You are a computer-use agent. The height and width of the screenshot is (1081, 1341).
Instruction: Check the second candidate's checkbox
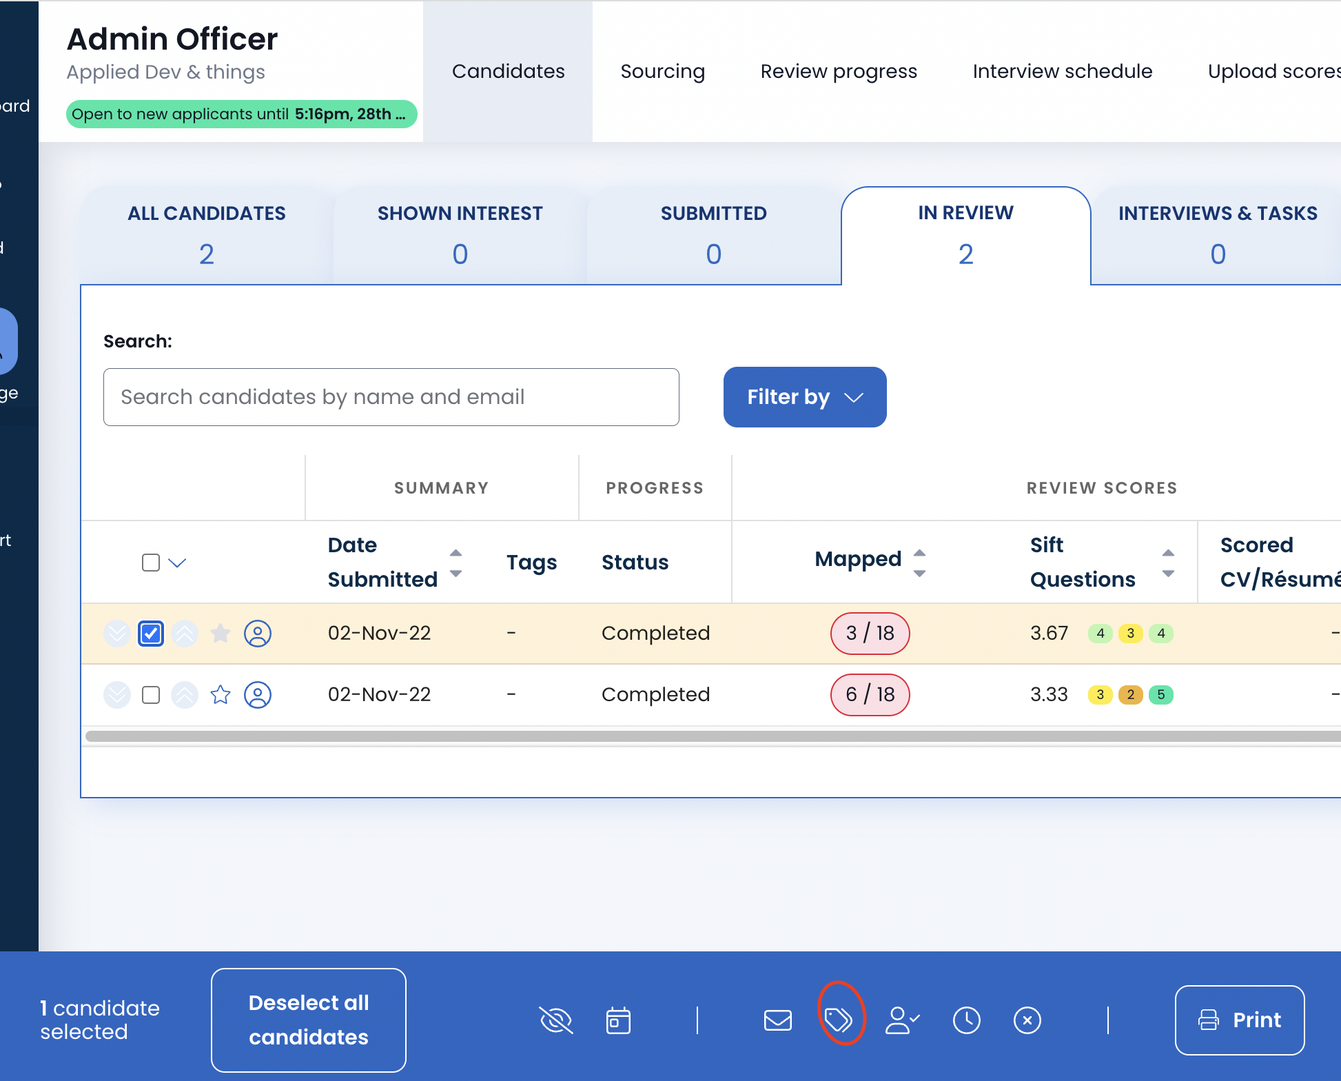click(151, 694)
